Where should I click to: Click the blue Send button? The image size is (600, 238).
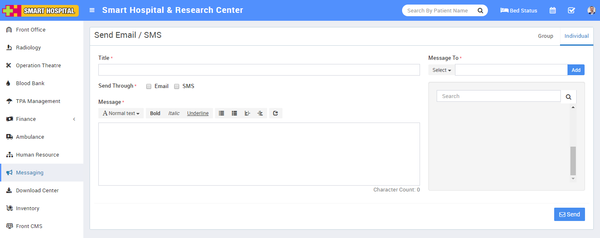tap(569, 214)
